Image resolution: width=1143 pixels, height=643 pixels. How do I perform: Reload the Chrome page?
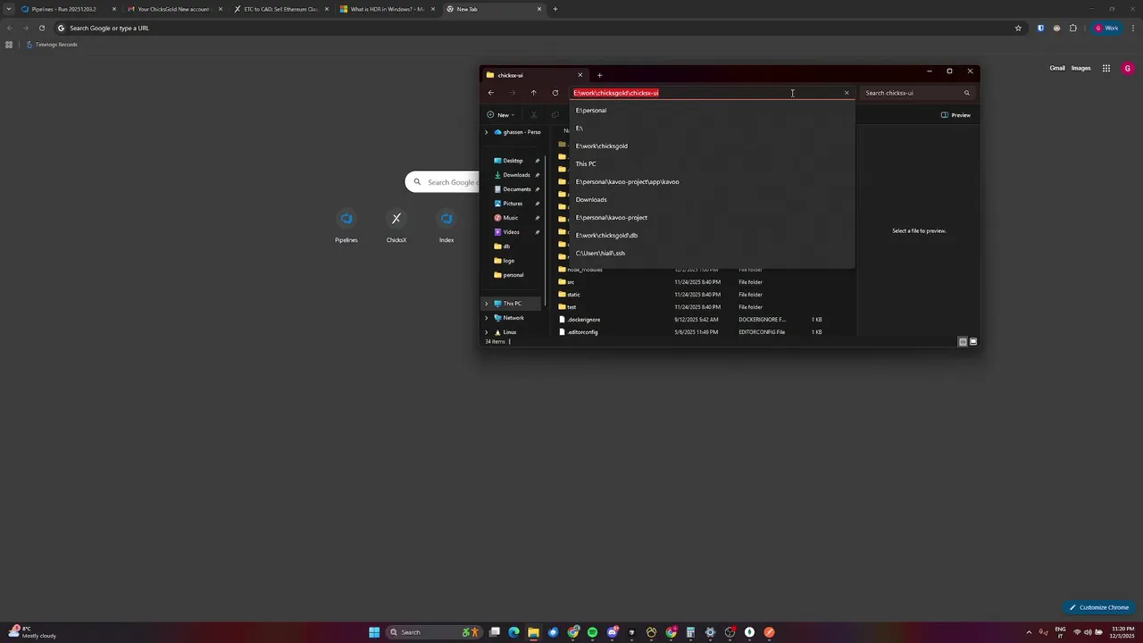tap(41, 28)
